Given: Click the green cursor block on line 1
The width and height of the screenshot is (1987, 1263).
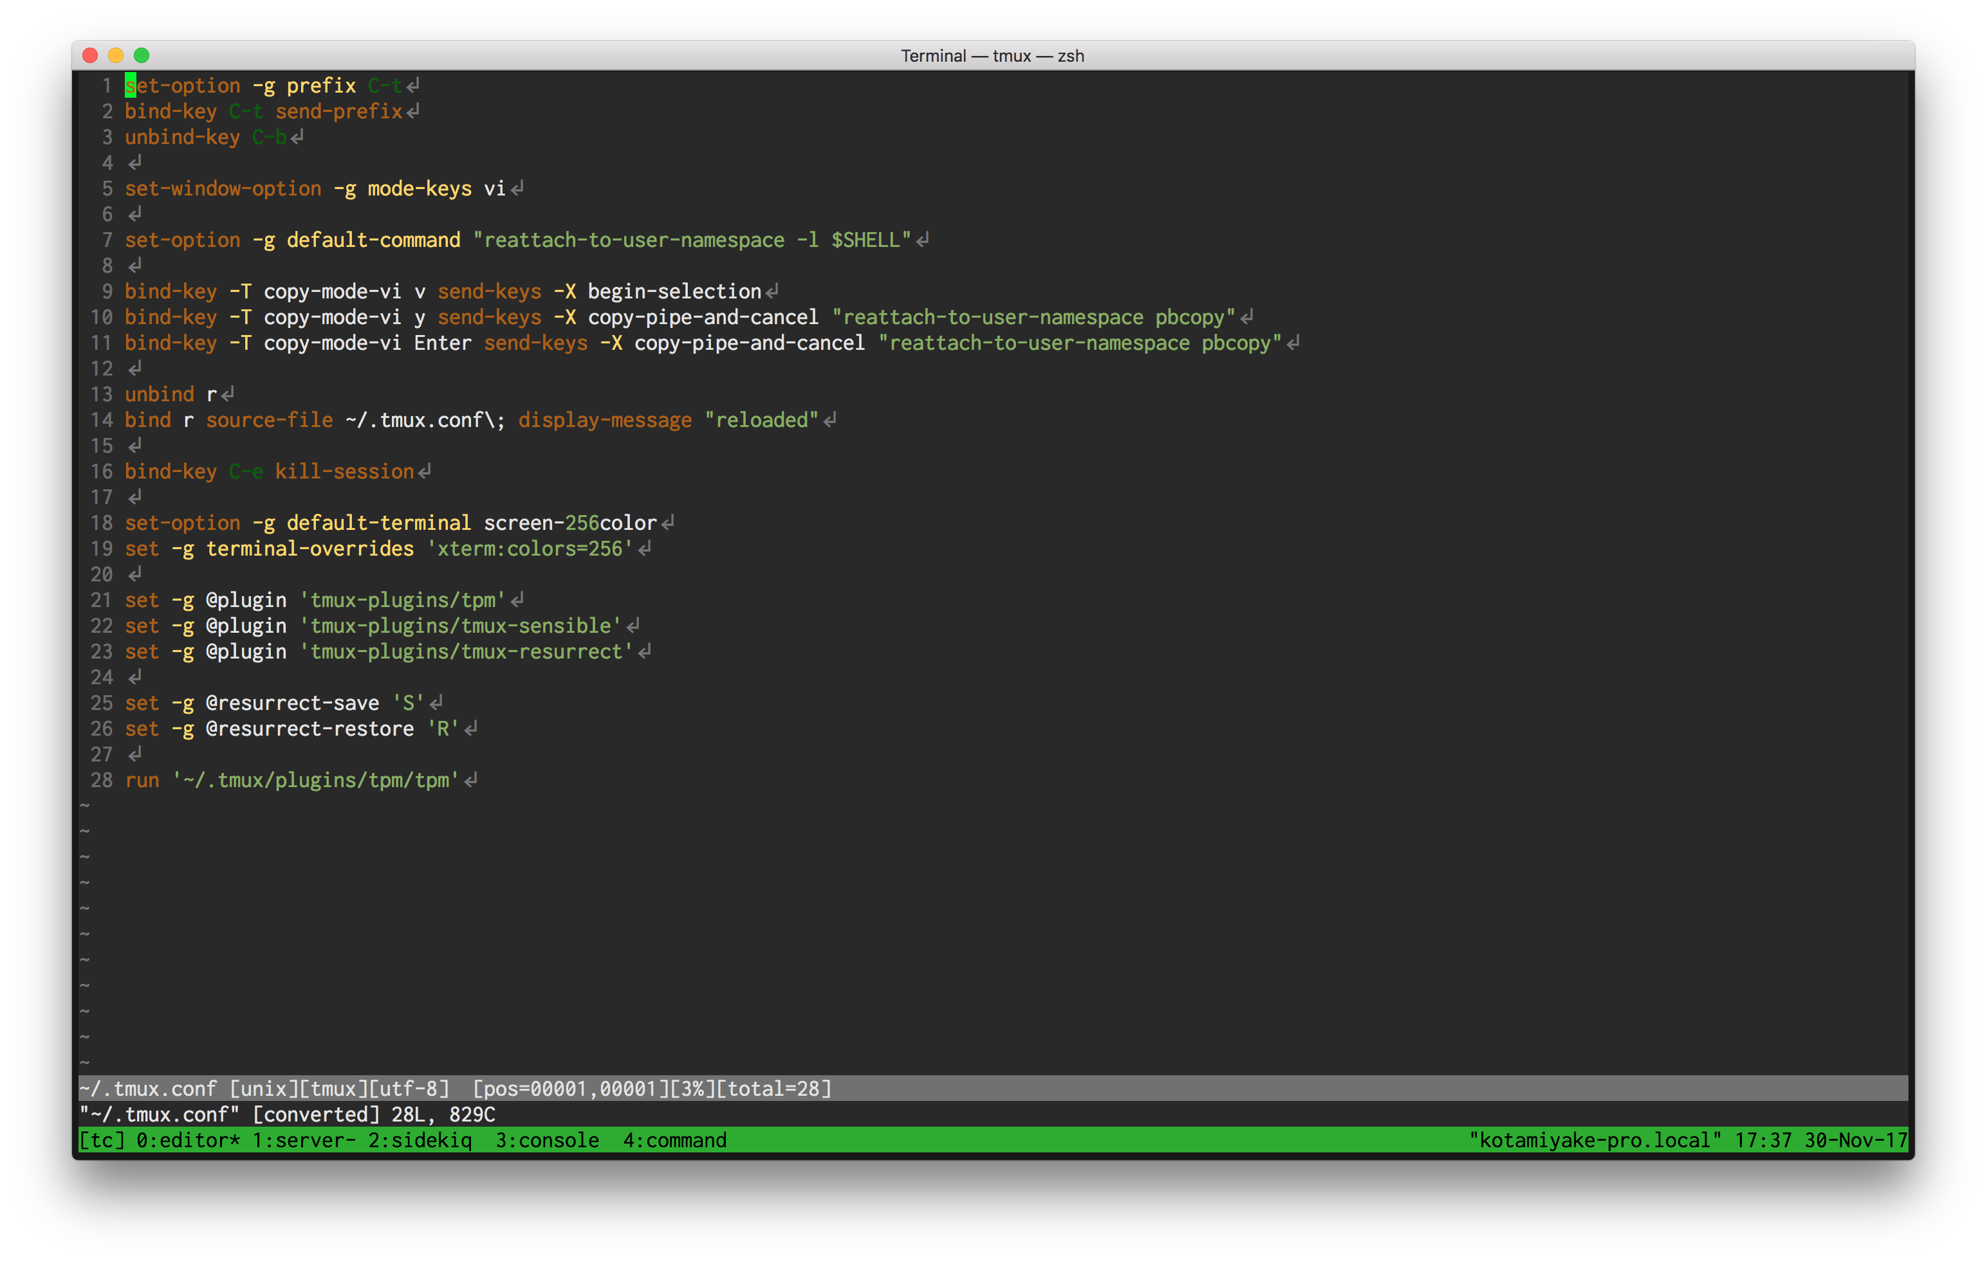Looking at the screenshot, I should (131, 86).
